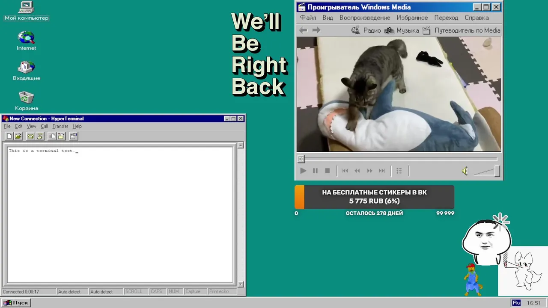Click Skip to next track in Media Player

coord(382,171)
